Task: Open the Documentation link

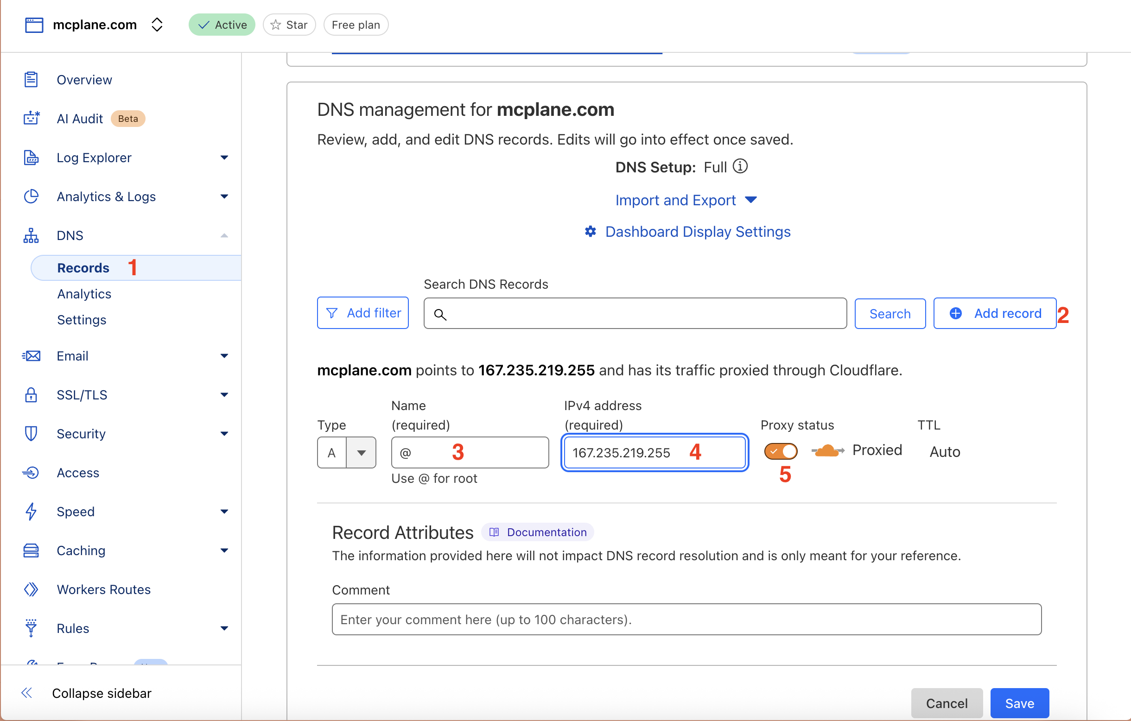Action: coord(538,532)
